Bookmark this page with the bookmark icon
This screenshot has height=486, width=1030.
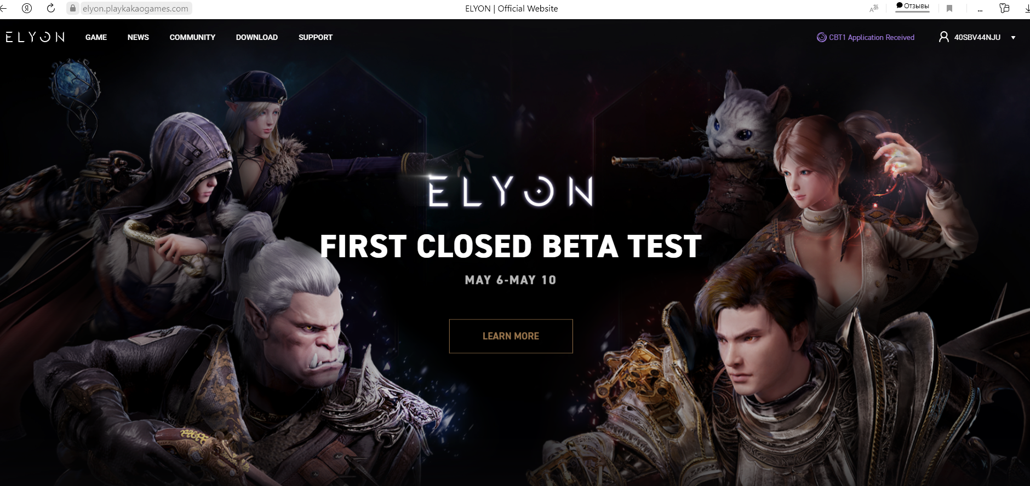click(949, 8)
